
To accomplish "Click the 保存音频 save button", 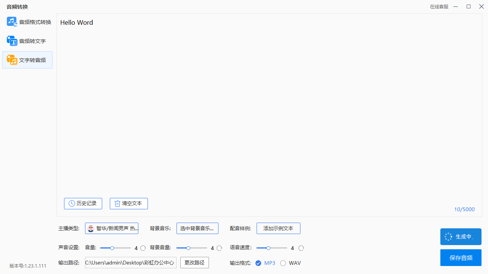I will 461,257.
